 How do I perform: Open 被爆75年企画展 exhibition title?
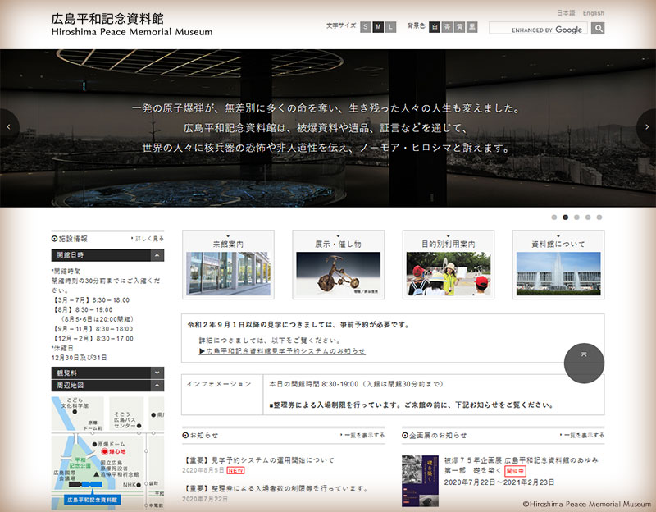tap(521, 465)
